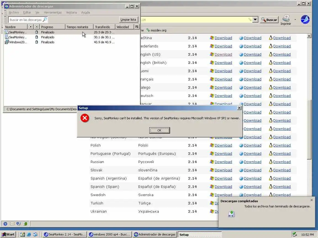This screenshot has height=238, width=318.
Task: Sort by the Tiempo restante column header
Action: [79, 27]
